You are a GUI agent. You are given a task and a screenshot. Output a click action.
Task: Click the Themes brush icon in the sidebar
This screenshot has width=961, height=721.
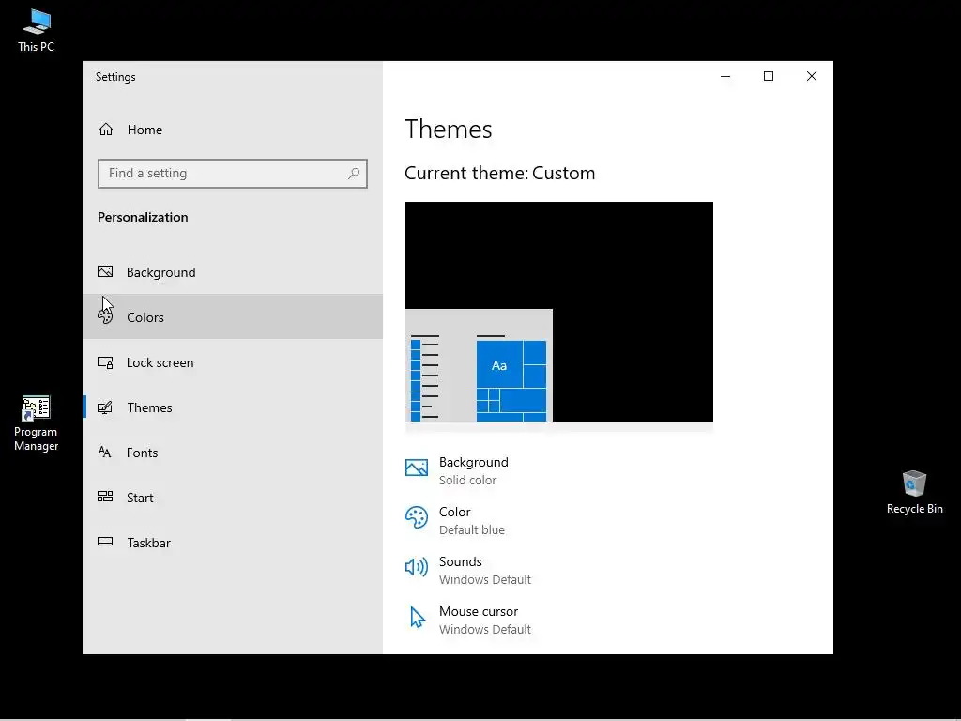pos(105,407)
